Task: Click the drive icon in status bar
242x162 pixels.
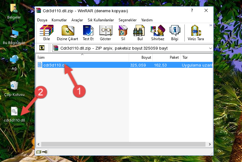Action: (39, 152)
